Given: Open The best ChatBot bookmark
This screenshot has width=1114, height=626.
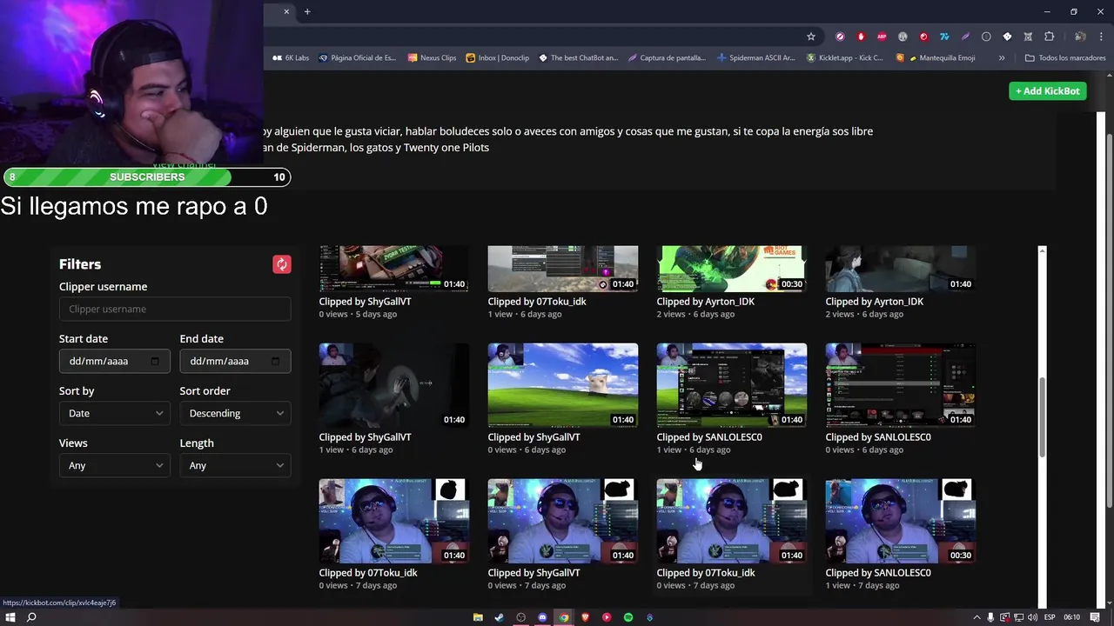Looking at the screenshot, I should [578, 58].
